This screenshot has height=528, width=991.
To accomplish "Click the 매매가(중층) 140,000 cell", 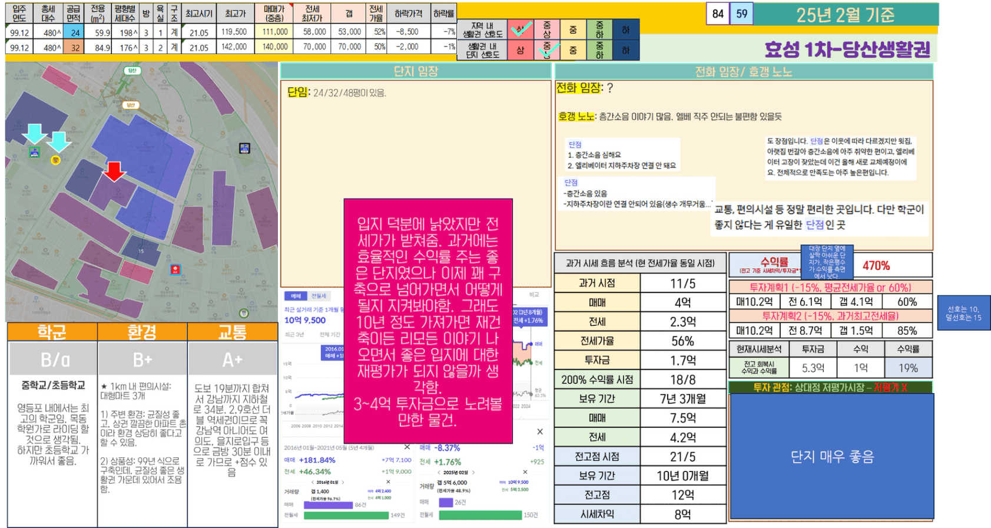I will 275,47.
